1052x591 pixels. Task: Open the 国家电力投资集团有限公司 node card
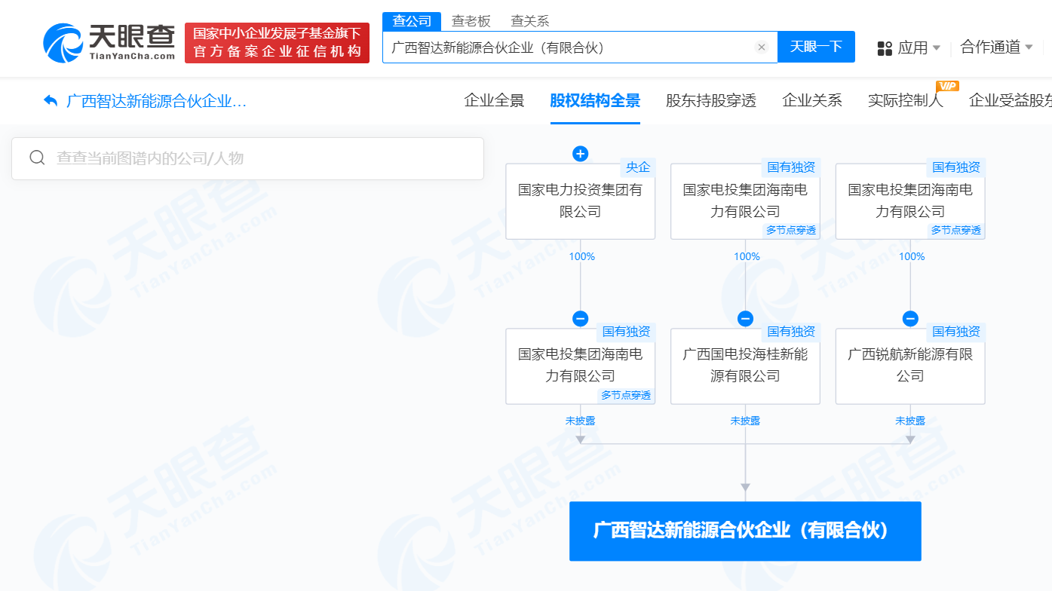point(580,201)
